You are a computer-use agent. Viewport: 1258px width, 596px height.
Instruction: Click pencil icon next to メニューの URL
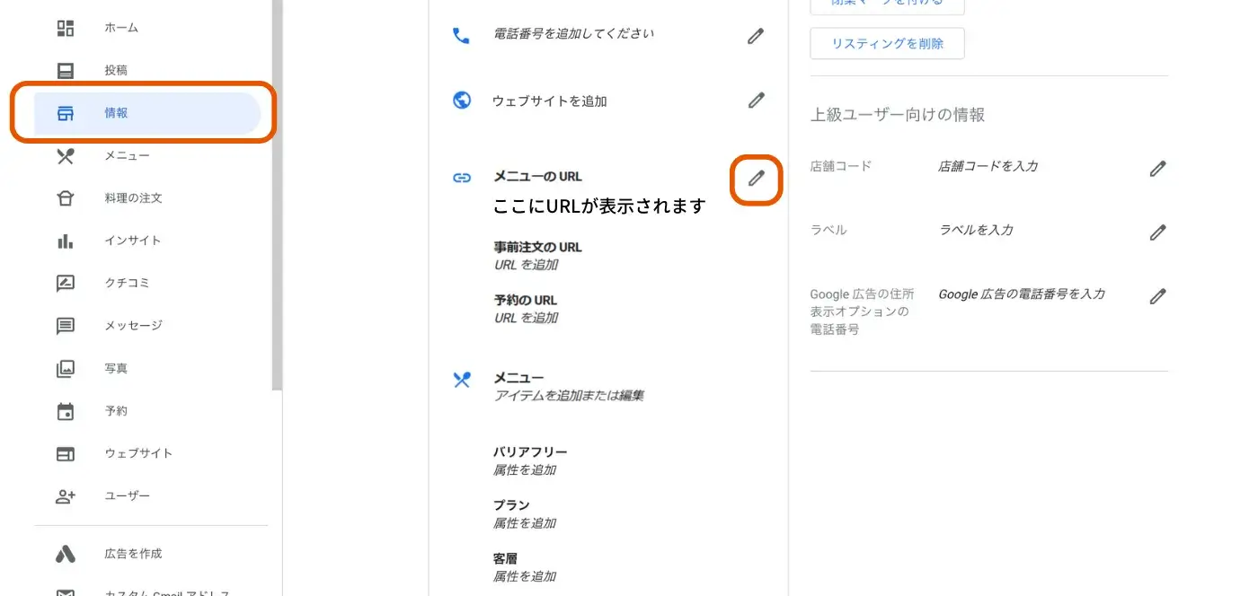[x=757, y=178]
